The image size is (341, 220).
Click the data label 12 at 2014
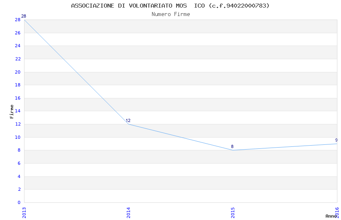coord(128,120)
